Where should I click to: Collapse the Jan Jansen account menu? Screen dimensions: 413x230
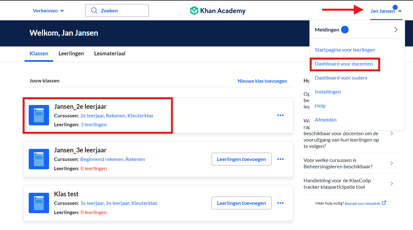386,11
